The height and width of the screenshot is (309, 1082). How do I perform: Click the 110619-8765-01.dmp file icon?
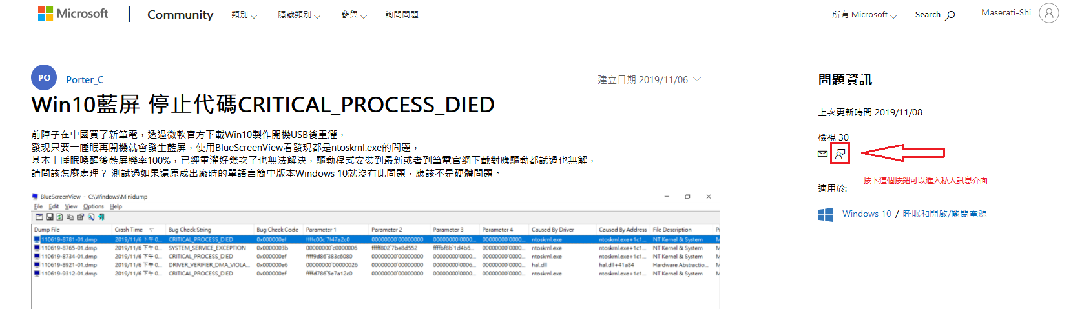point(37,248)
